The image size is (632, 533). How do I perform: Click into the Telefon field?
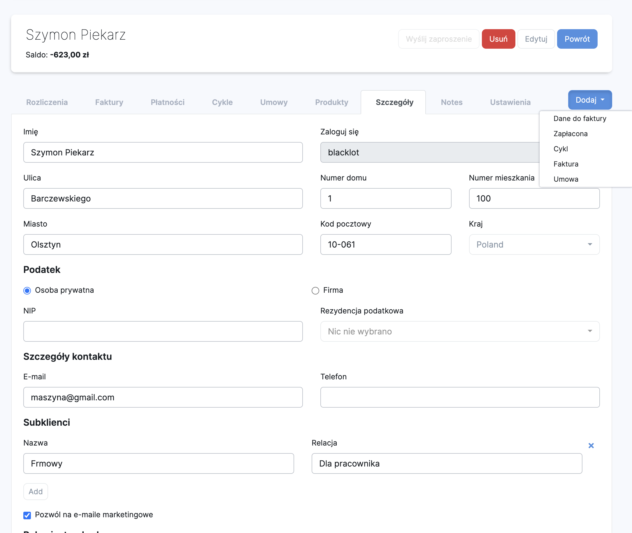click(459, 397)
